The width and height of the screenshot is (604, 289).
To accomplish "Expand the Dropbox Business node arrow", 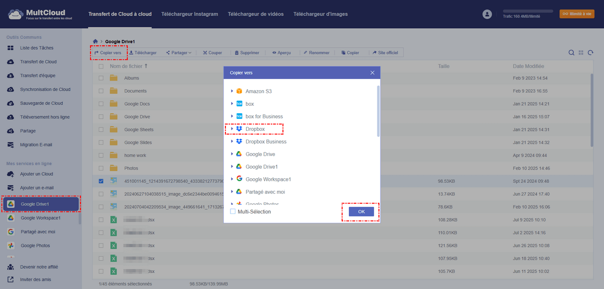I will (x=232, y=141).
